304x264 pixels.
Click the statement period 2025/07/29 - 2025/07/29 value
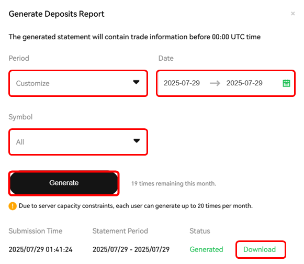[x=131, y=249]
